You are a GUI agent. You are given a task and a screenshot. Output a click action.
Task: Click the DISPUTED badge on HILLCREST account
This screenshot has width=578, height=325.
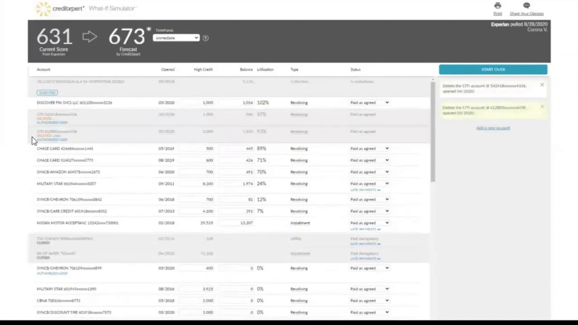(47, 93)
